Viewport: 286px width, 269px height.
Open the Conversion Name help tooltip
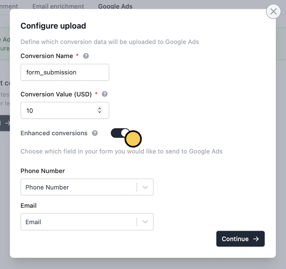pyautogui.click(x=85, y=56)
